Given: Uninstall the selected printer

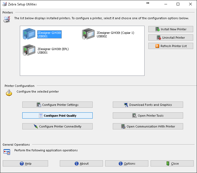Looking at the screenshot, I should pos(171,38).
